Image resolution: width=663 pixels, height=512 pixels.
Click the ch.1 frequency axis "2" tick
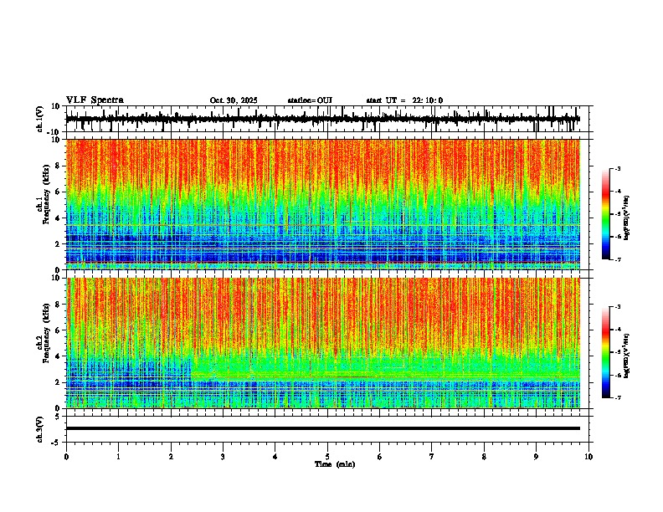(59, 243)
